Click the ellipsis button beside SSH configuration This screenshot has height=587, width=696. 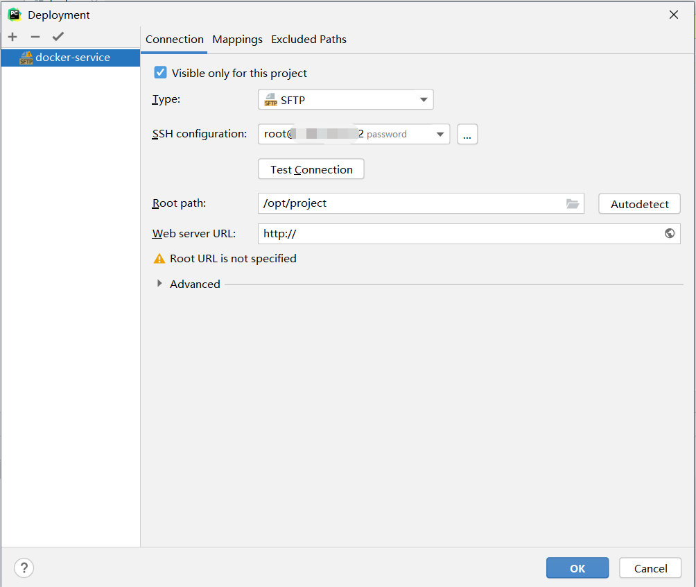(467, 135)
